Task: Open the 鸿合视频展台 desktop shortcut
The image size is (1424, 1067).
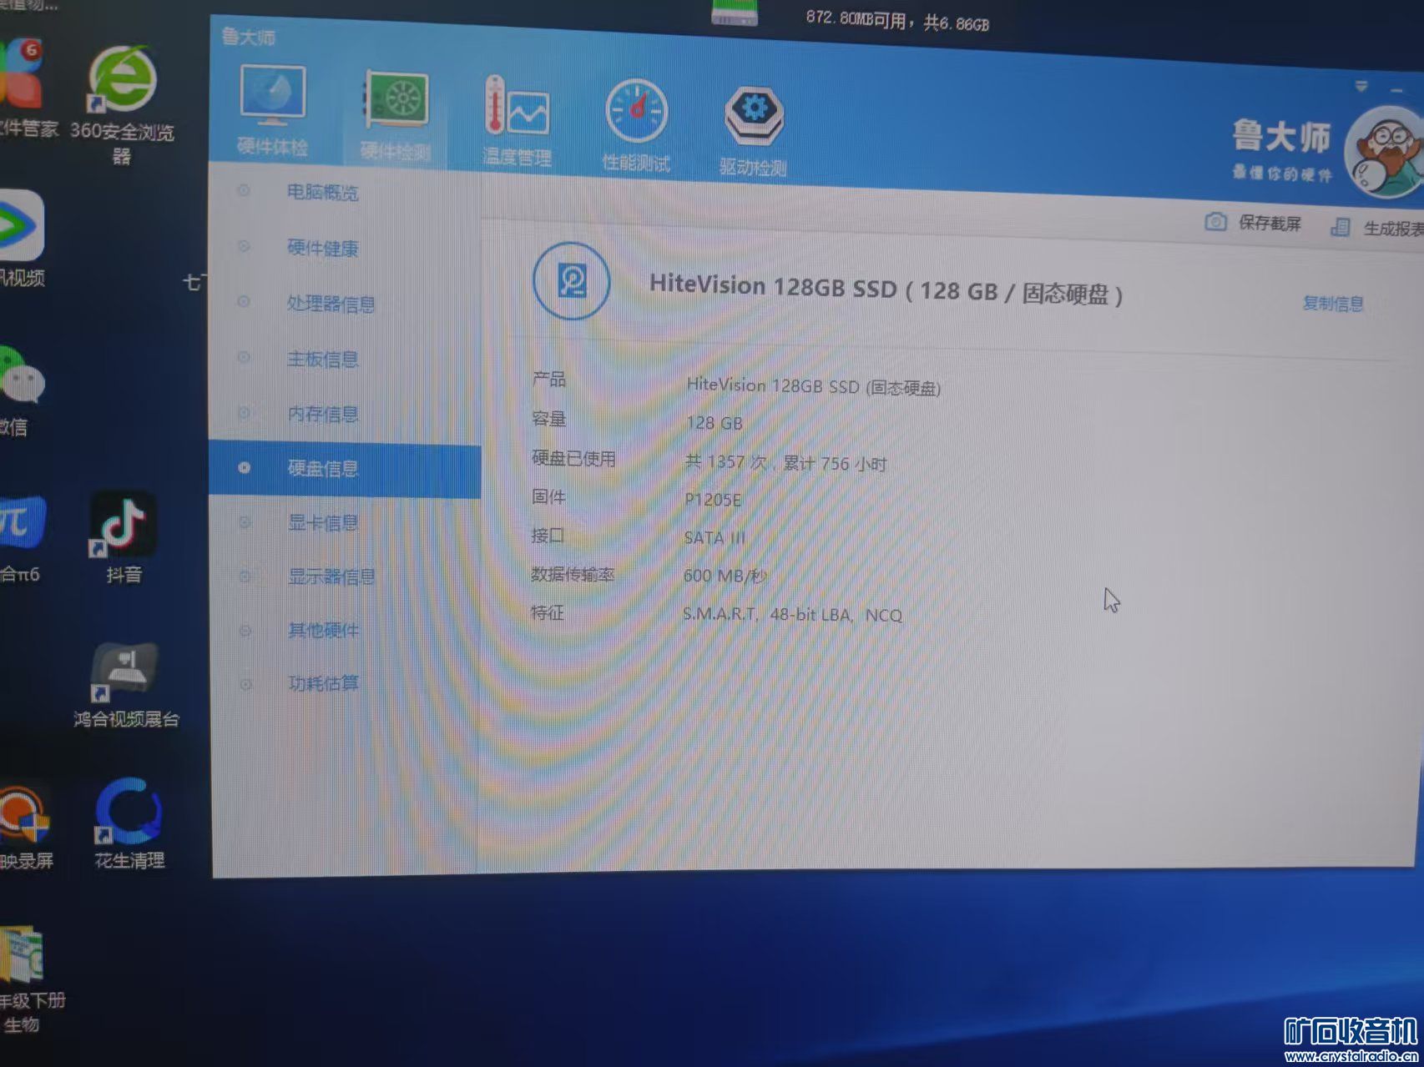Action: (125, 686)
